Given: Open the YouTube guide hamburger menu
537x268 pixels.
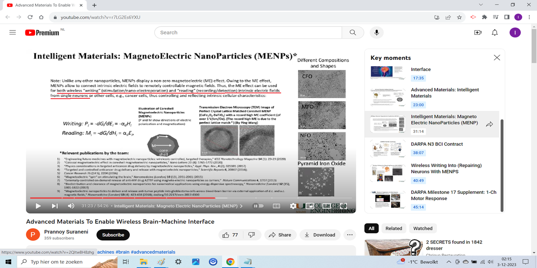Looking at the screenshot, I should (13, 33).
